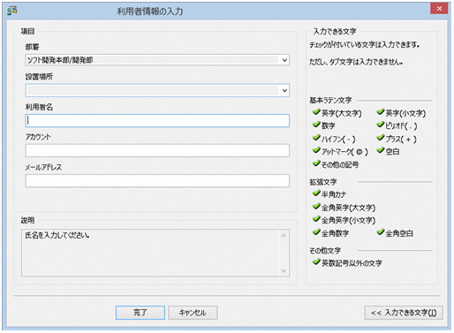Click the green check beside プラス( + )
Screen dimensions: 454x333
click(381, 138)
